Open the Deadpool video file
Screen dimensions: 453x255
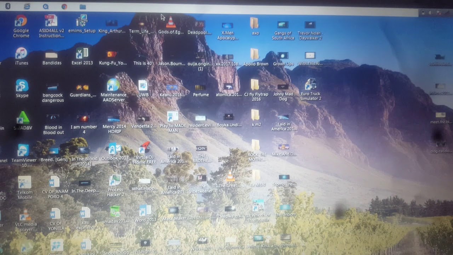pyautogui.click(x=200, y=28)
